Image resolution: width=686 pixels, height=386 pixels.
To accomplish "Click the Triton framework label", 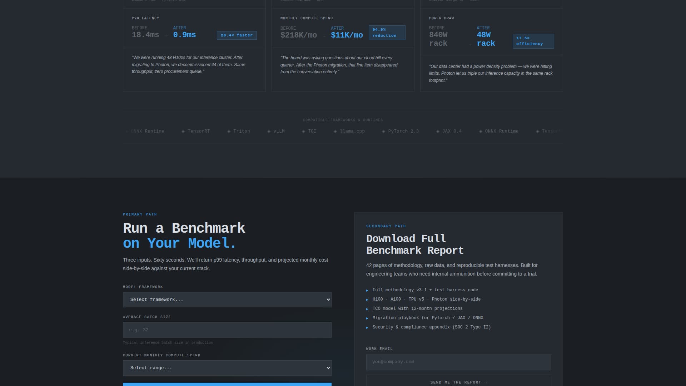I will (242, 131).
